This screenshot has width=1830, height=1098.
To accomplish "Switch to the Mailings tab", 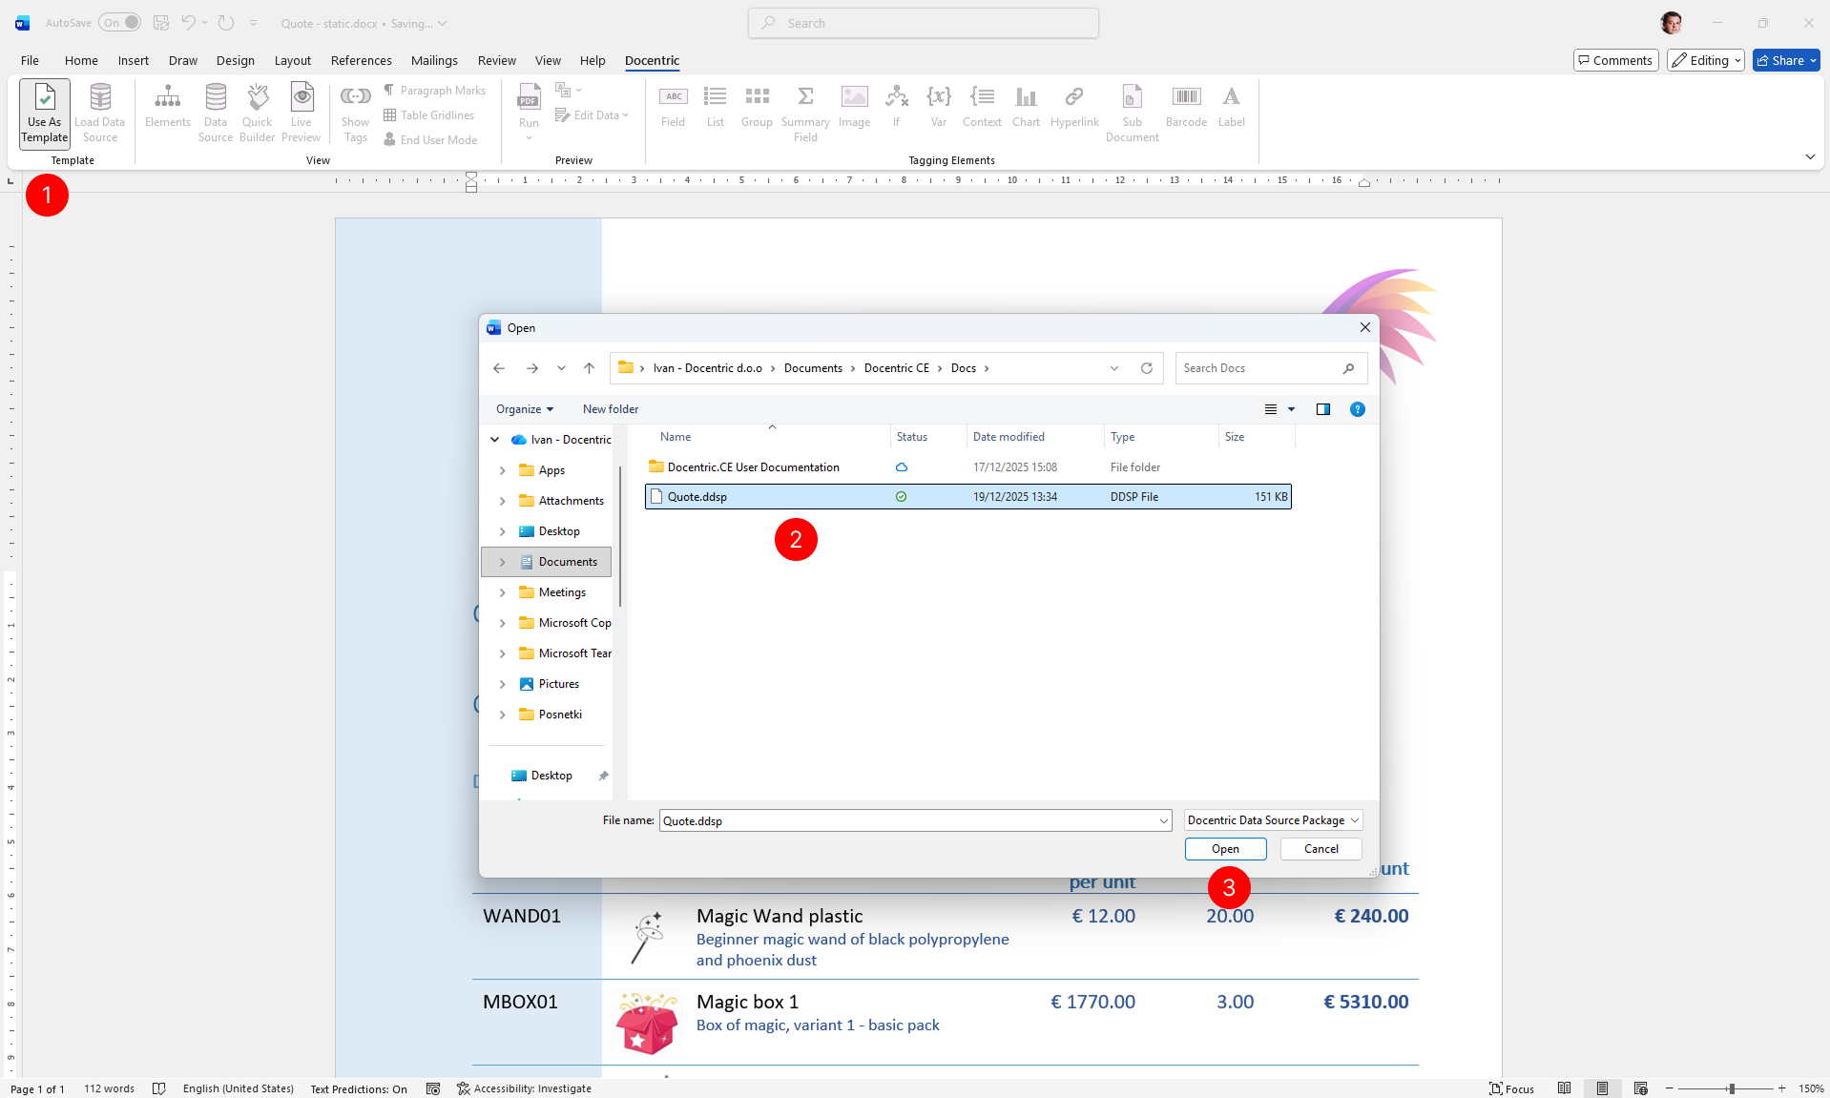I will tap(434, 60).
